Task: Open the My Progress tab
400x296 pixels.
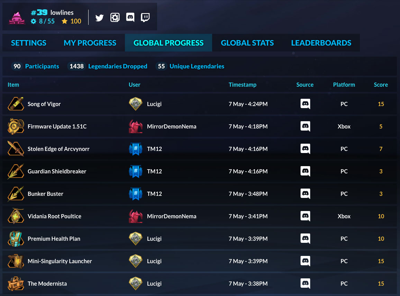Action: pos(90,43)
